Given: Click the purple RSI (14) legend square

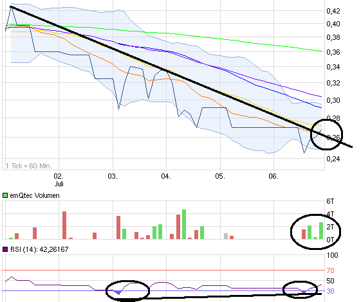Looking at the screenshot, I should click(x=5, y=249).
